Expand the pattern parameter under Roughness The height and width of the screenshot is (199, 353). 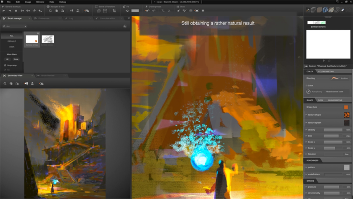click(306, 167)
